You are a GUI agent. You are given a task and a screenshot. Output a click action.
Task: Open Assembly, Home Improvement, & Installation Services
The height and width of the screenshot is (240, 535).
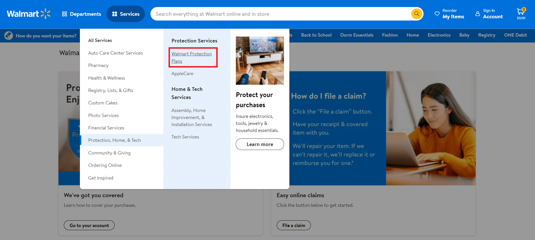pyautogui.click(x=192, y=117)
